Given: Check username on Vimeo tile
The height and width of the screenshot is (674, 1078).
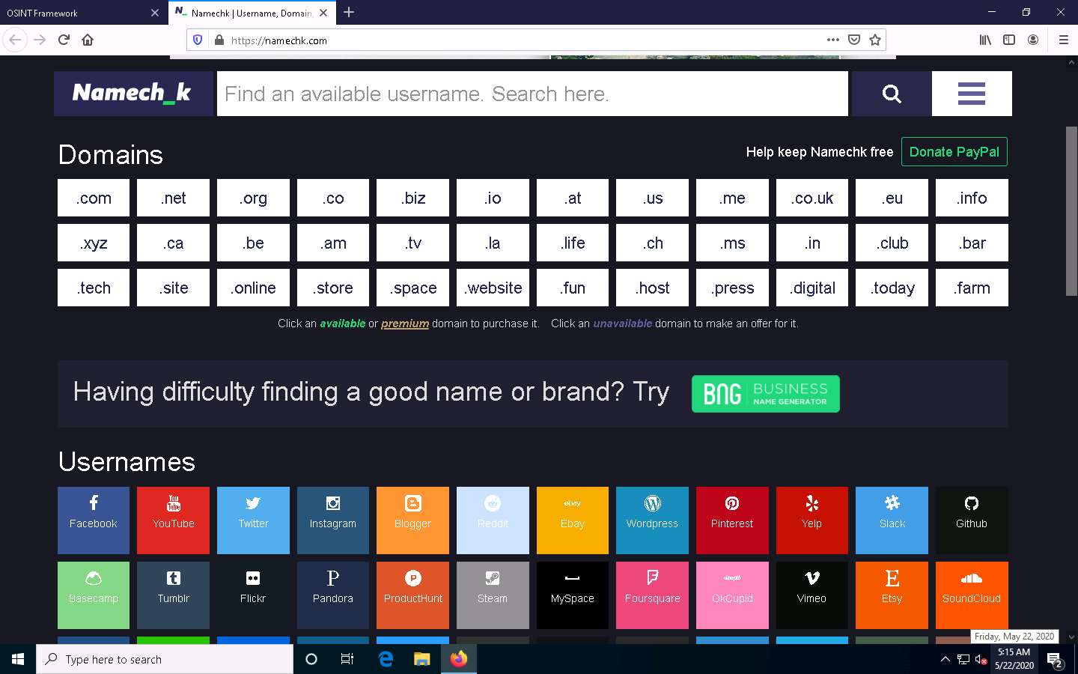Looking at the screenshot, I should tap(812, 595).
